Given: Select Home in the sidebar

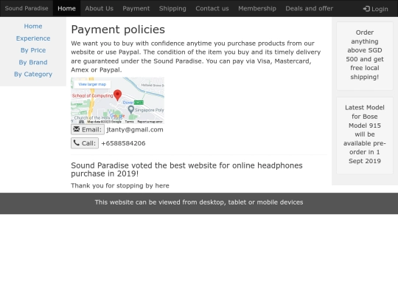Looking at the screenshot, I should (x=33, y=26).
